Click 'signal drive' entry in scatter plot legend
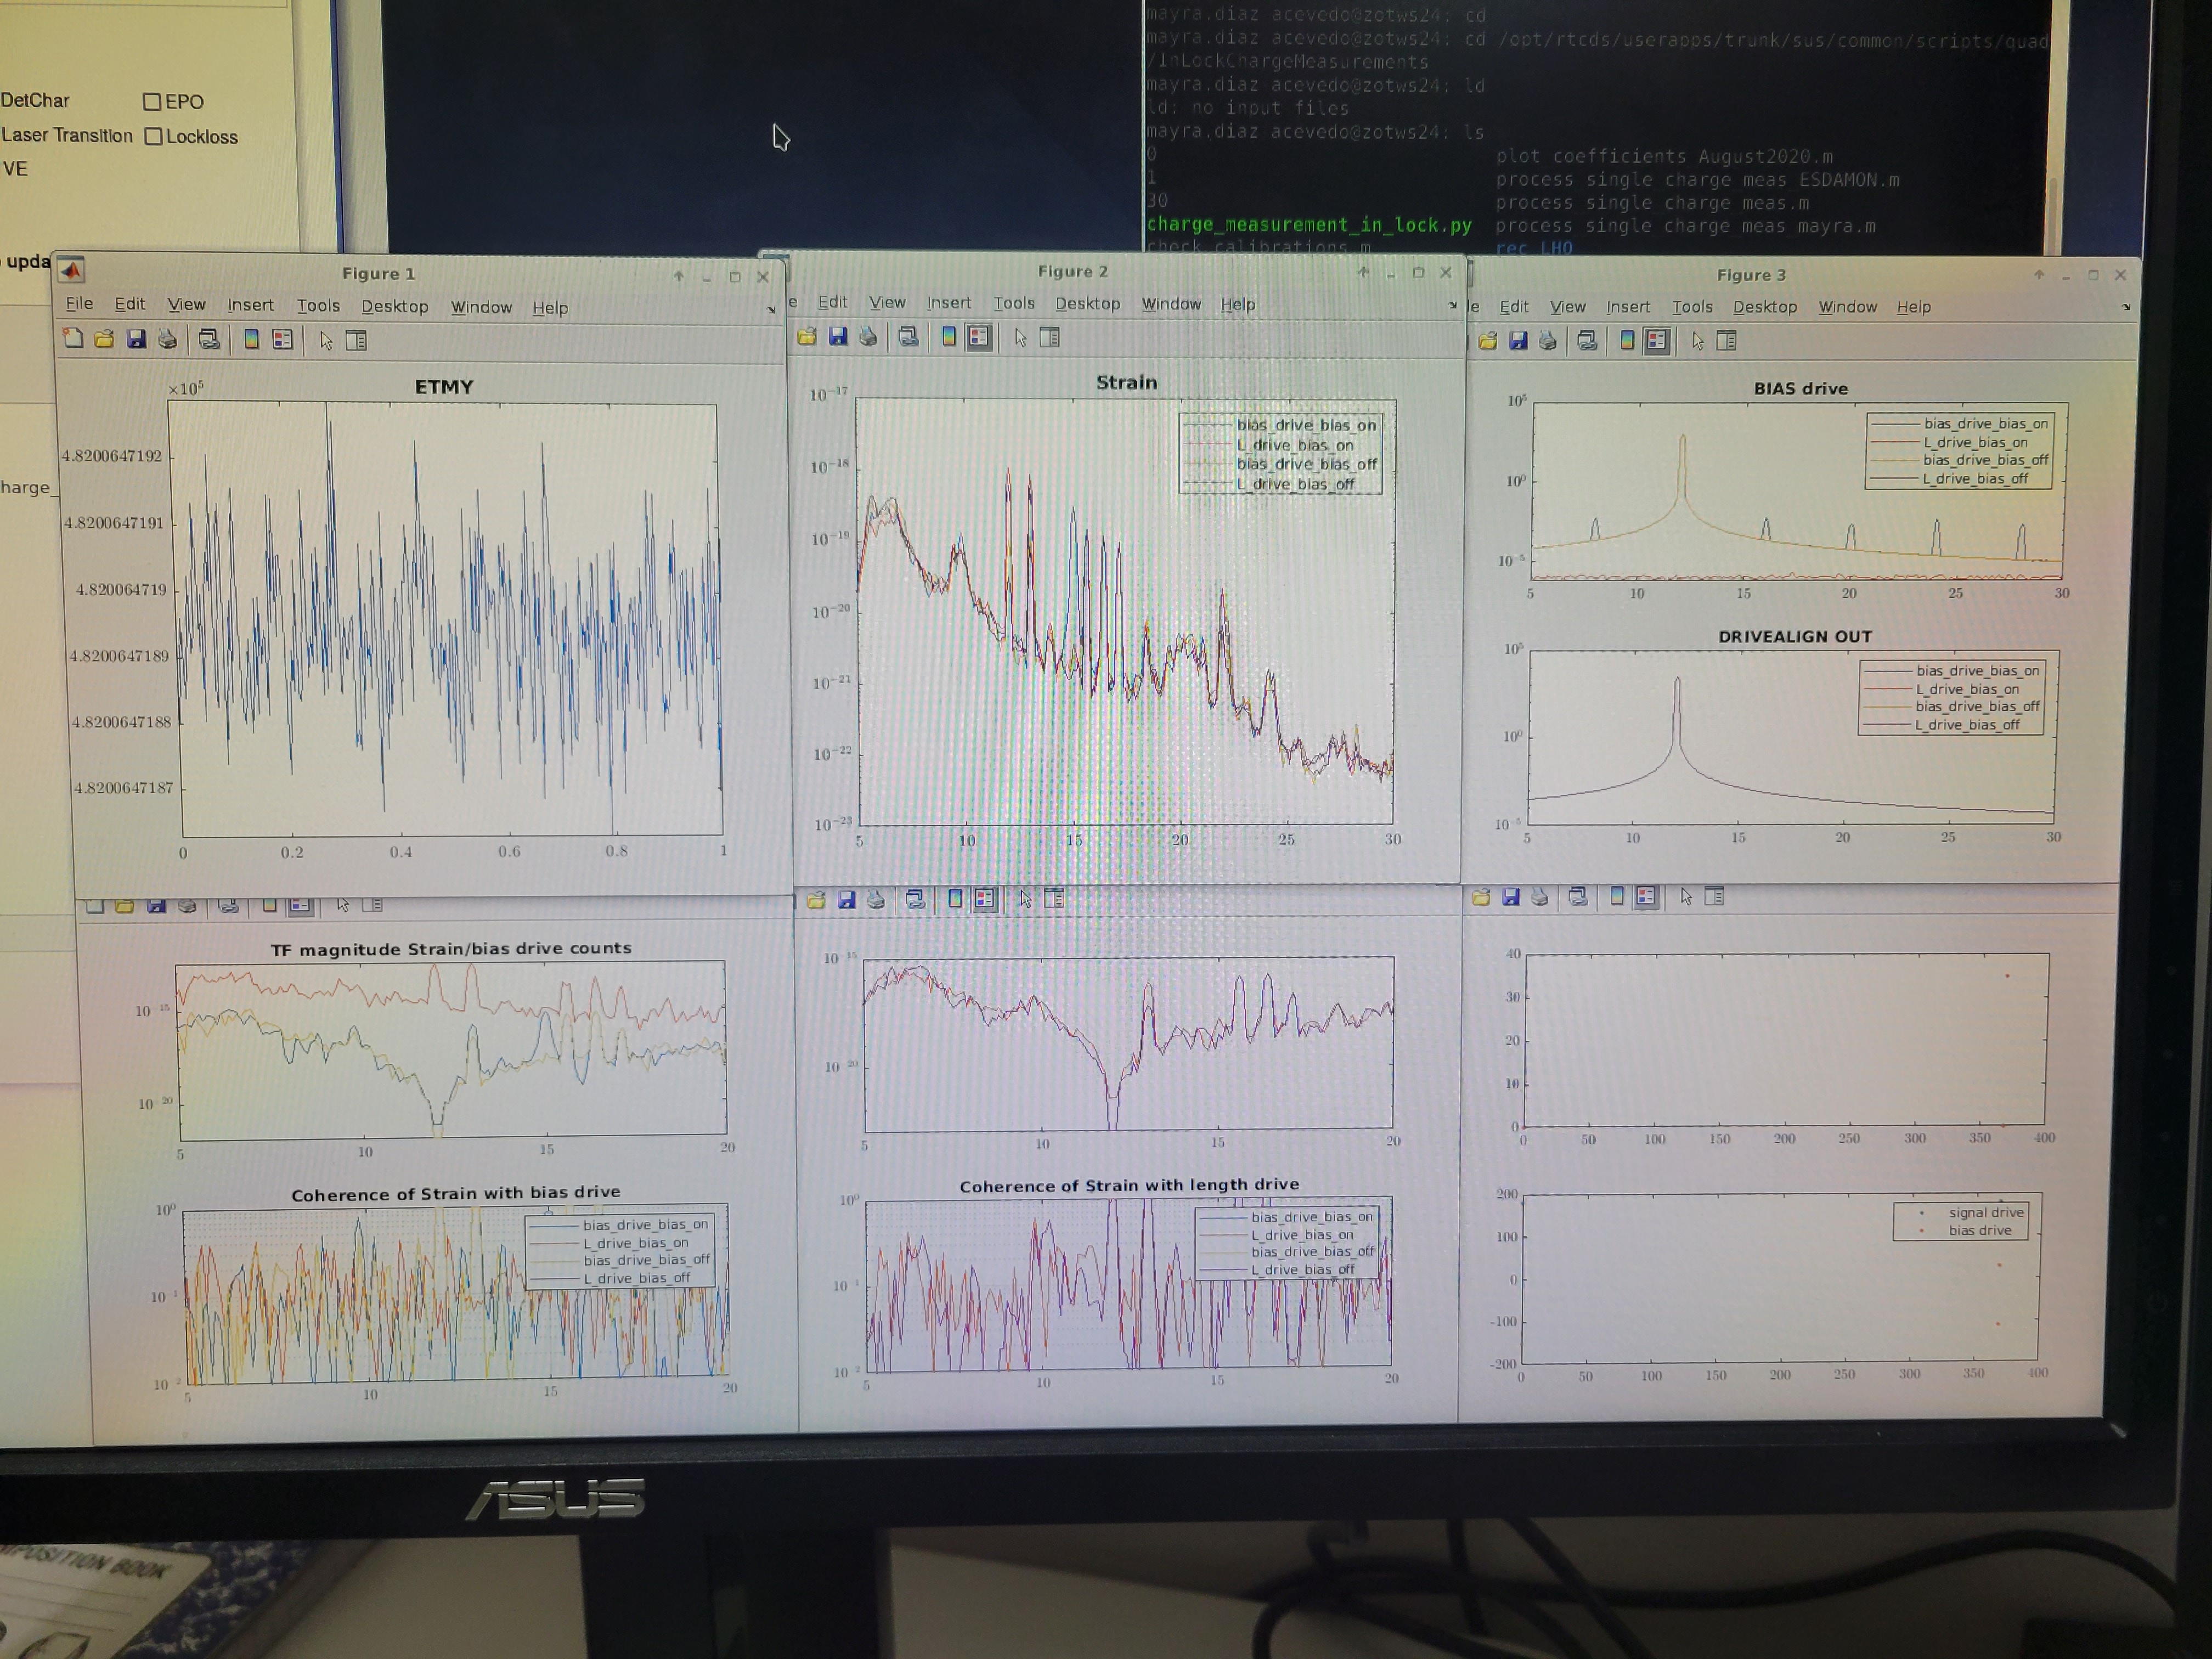This screenshot has width=2212, height=1659. (1986, 1212)
